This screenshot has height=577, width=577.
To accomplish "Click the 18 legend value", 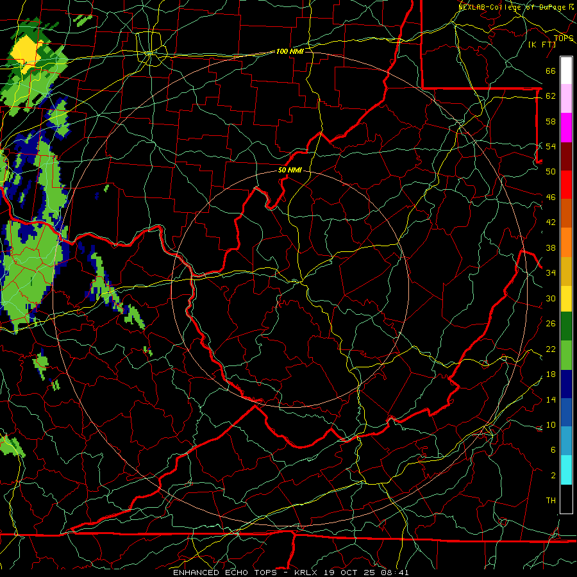I will pos(551,374).
